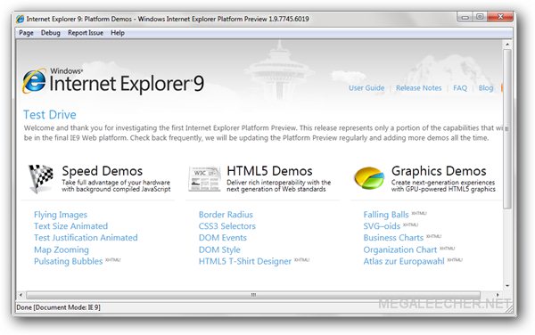Open HTML5 T-Shirt Designer demo
This screenshot has width=535, height=335.
(245, 261)
